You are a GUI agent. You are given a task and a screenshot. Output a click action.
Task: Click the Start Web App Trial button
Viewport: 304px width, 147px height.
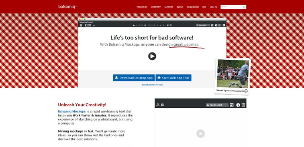[173, 78]
